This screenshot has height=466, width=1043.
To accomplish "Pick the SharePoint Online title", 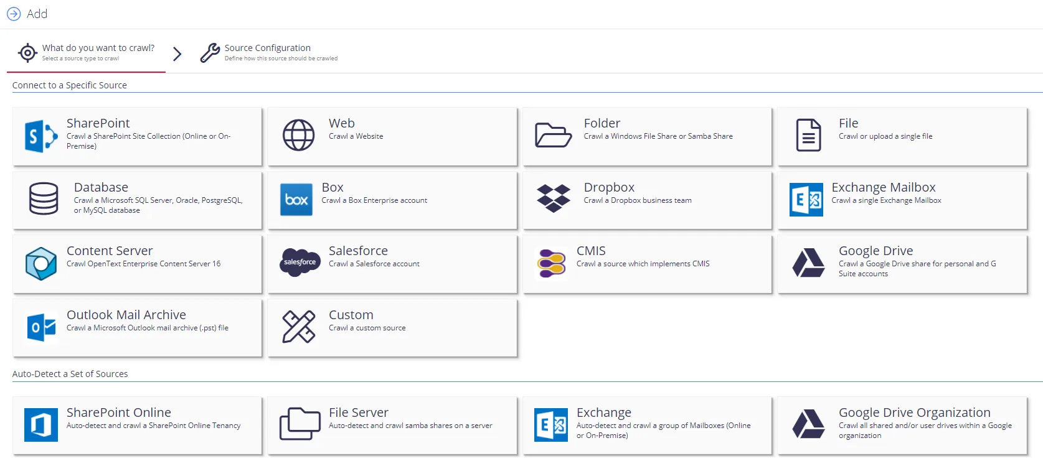I will click(119, 412).
